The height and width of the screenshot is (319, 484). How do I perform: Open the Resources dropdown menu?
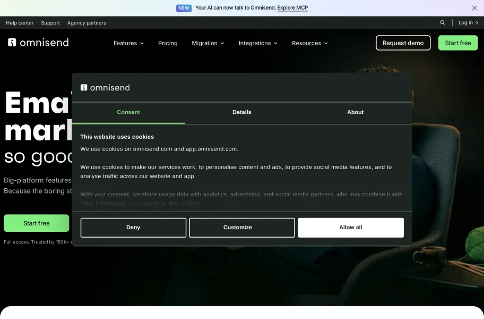tap(309, 43)
